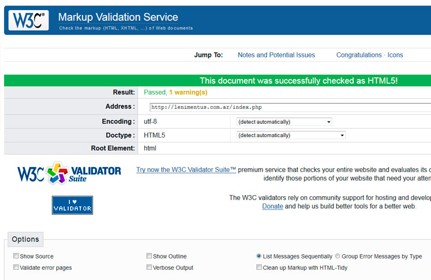Enable Show Source checkbox
The width and height of the screenshot is (431, 280).
click(16, 256)
